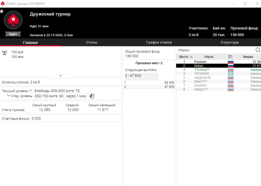Click the favorite star icon at top-left
Viewport: 261px width, 186px height.
click(2, 11)
